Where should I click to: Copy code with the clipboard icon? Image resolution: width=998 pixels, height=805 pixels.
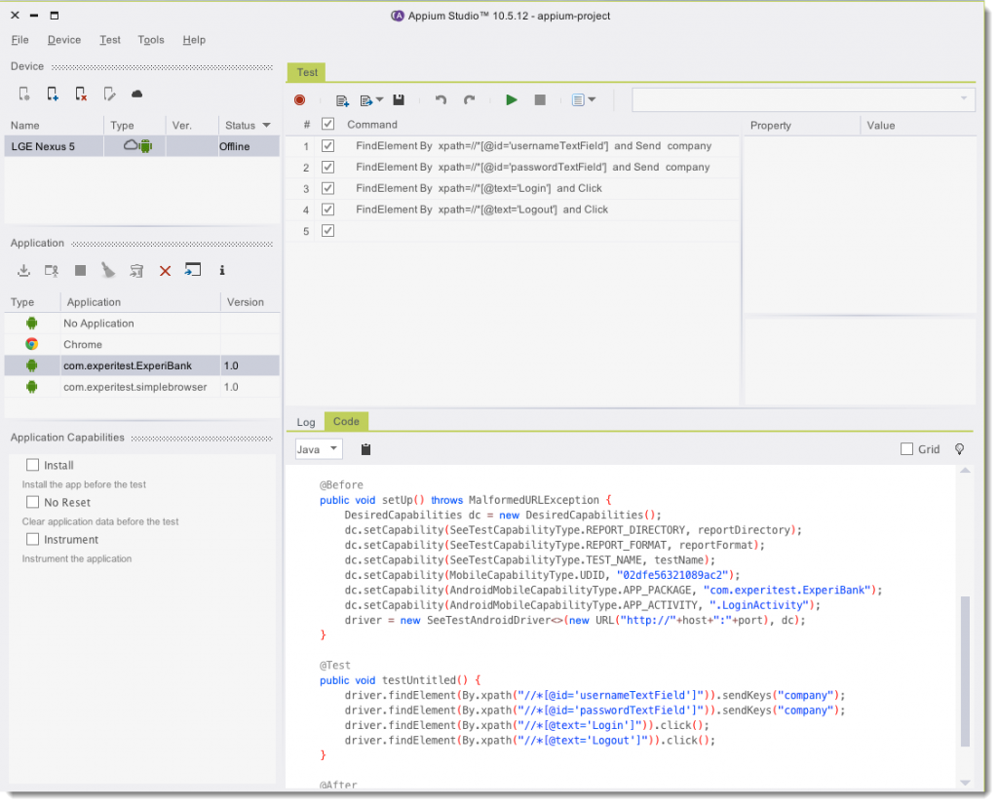pyautogui.click(x=366, y=449)
